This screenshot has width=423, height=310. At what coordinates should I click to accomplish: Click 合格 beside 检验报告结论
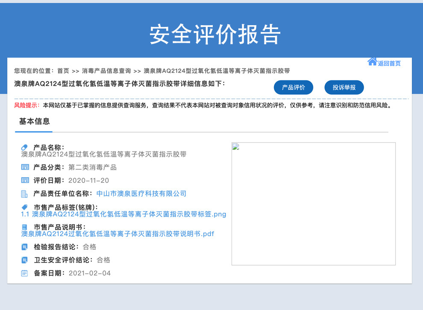(x=89, y=247)
